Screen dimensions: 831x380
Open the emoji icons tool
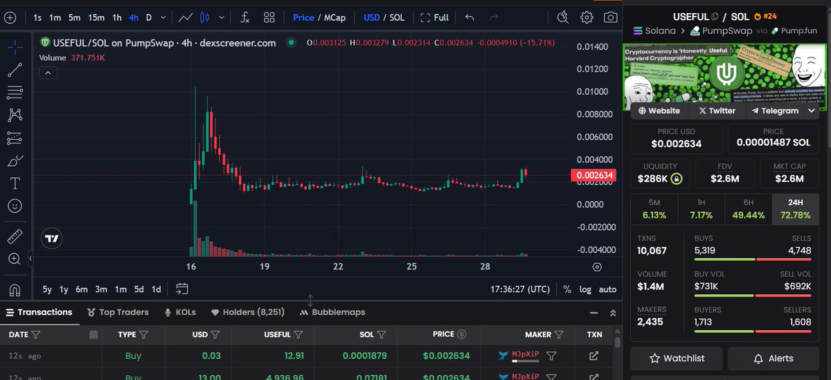[15, 206]
